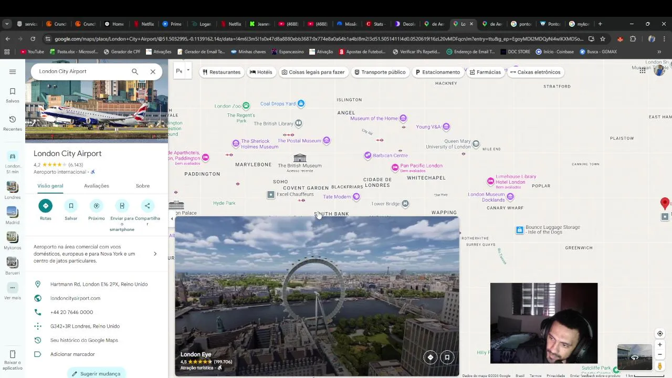Image resolution: width=672 pixels, height=378 pixels.
Task: Zoom out on the map
Action: click(660, 354)
